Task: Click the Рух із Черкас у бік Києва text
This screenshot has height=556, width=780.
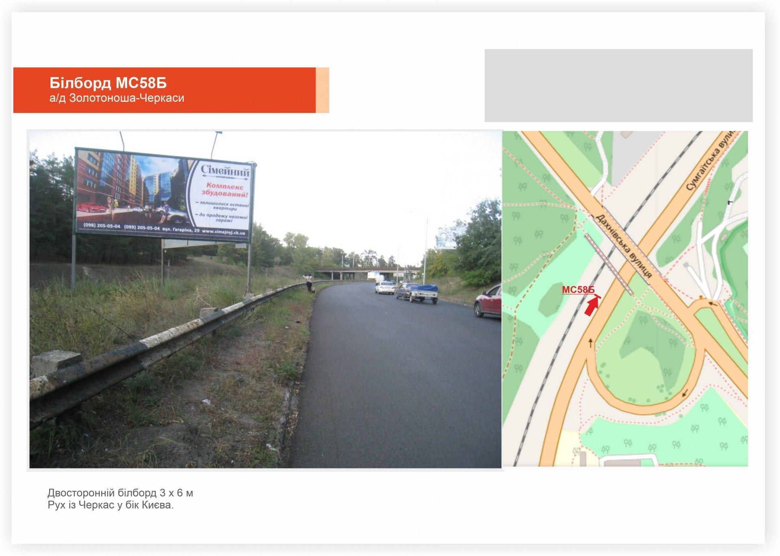Action: click(110, 505)
